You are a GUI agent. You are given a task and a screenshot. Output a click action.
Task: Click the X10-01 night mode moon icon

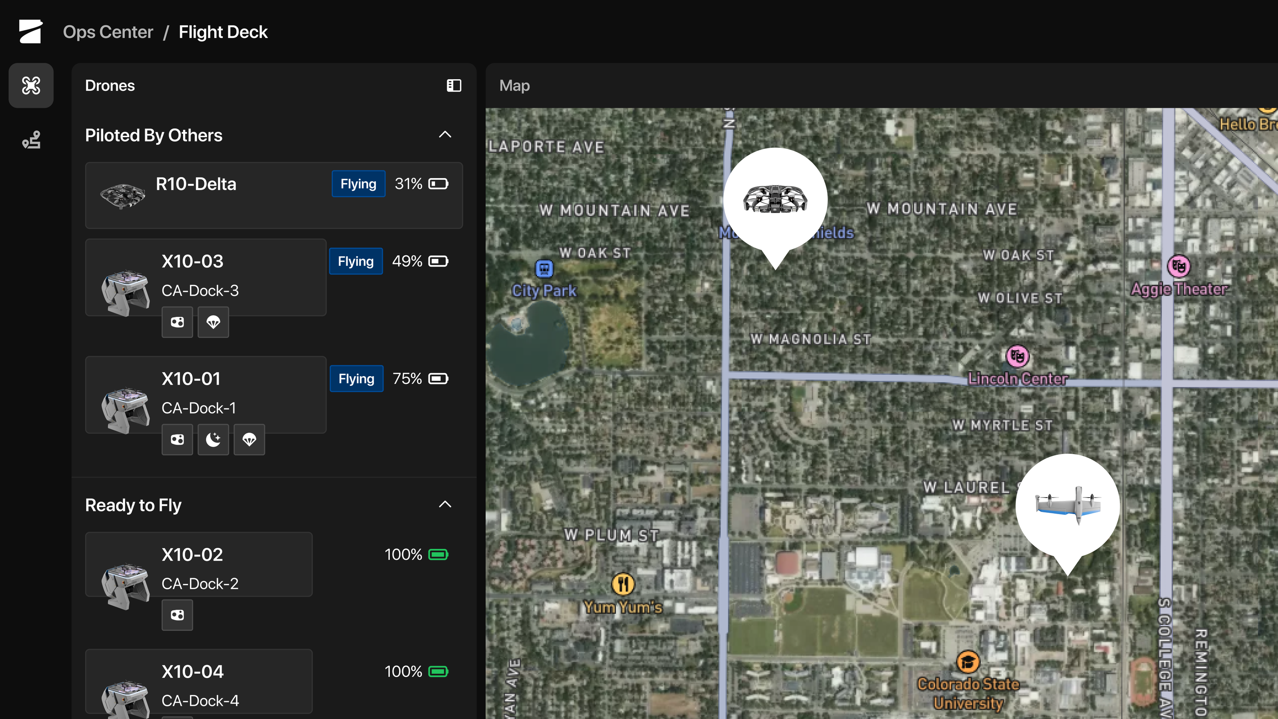213,440
